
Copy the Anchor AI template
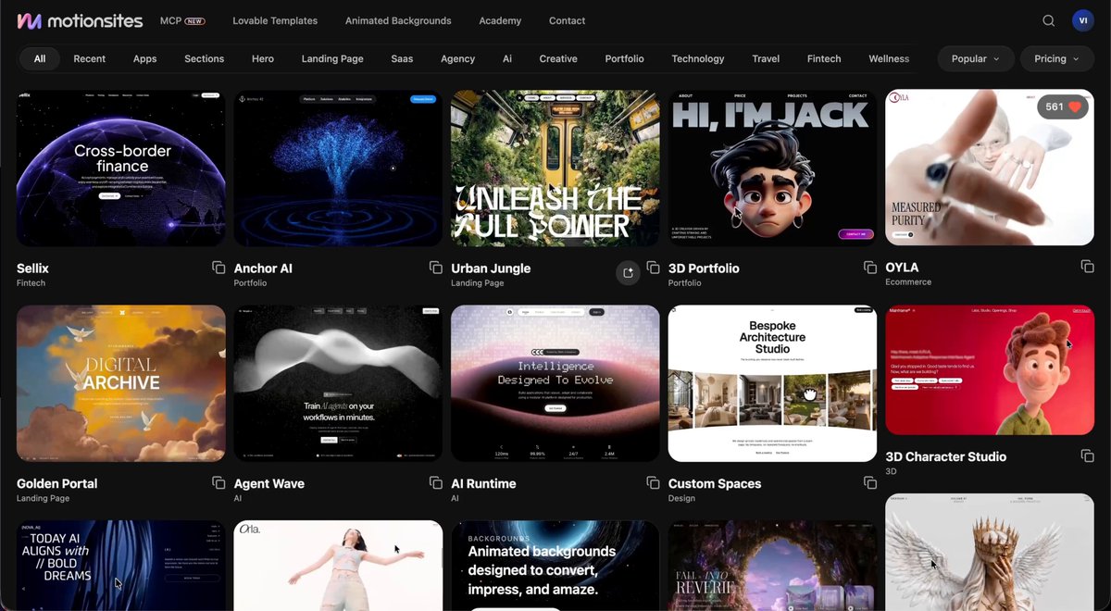(x=436, y=268)
